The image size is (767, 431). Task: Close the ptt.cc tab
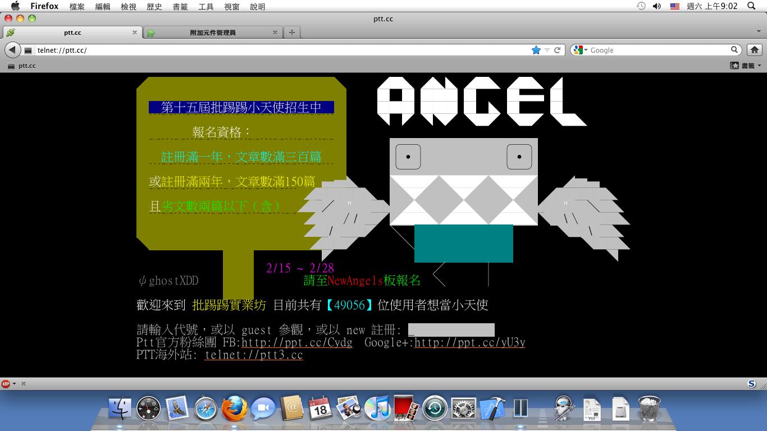point(134,33)
